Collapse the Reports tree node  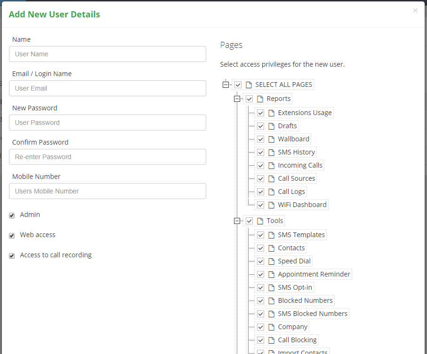(237, 99)
